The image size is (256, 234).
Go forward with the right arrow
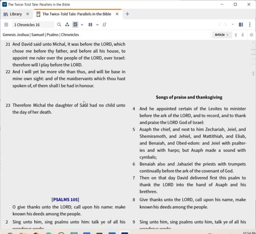click(x=226, y=25)
